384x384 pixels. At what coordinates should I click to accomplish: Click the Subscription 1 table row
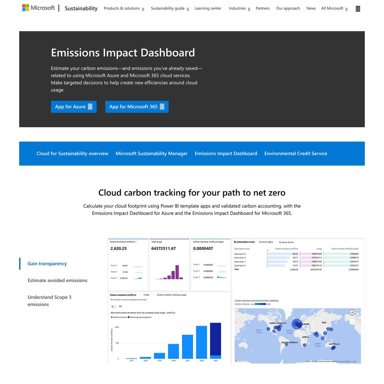[x=296, y=262]
